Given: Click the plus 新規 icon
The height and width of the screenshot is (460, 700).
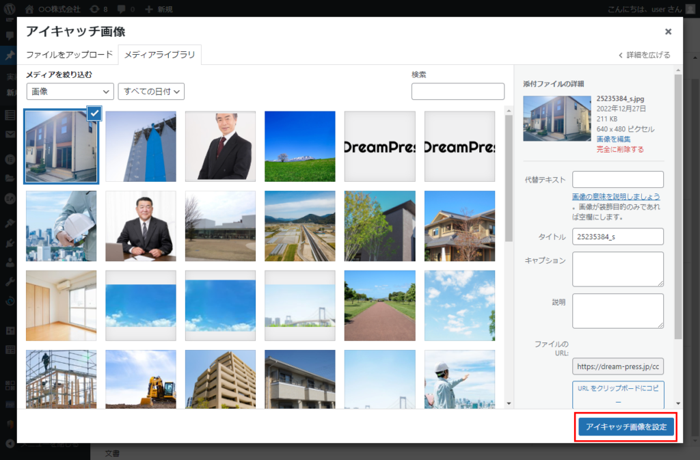Looking at the screenshot, I should coord(148,10).
